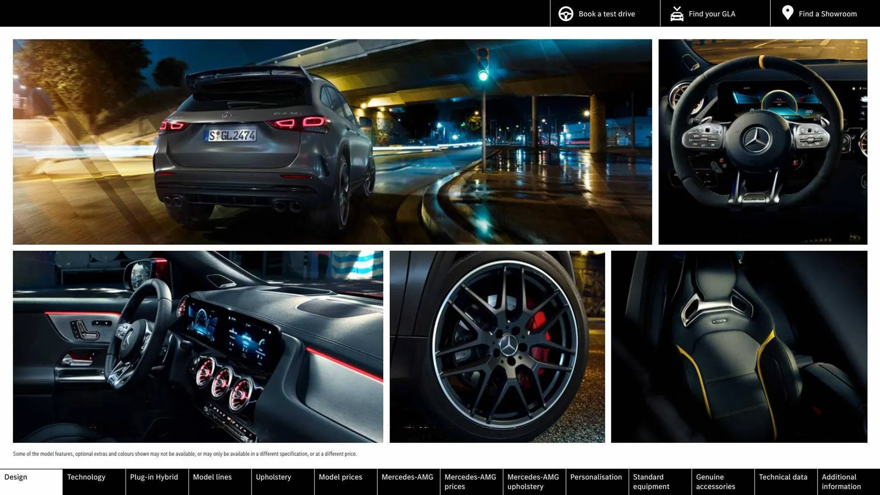Click the steering wheel icon for test drive booking
The image size is (880, 495).
coord(566,13)
